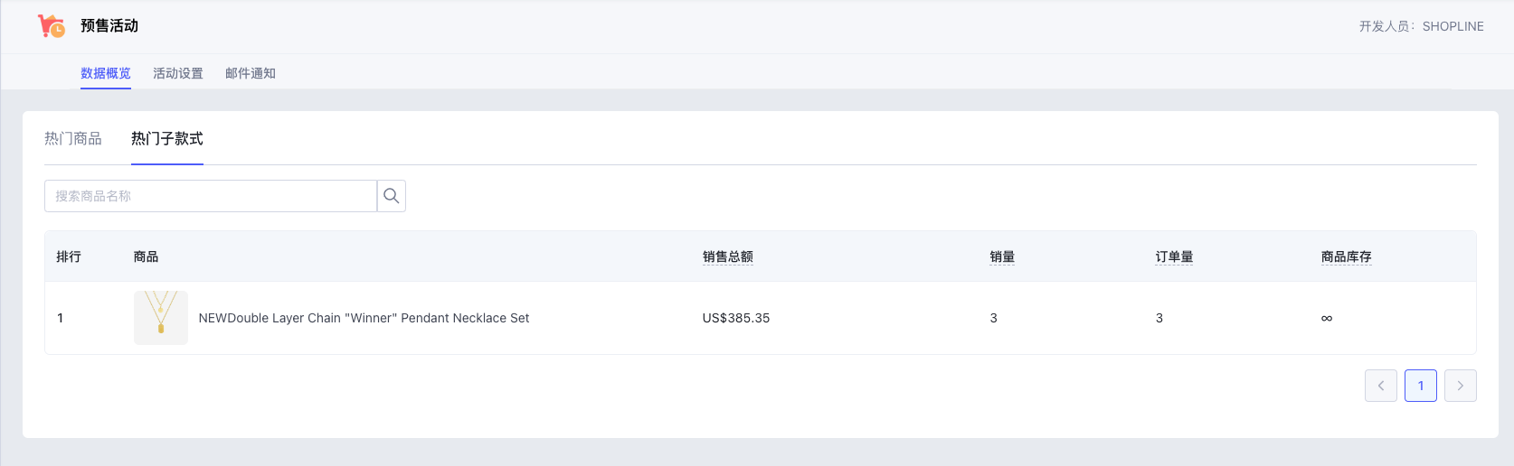Viewport: 1514px width, 466px height.
Task: Click the magnifier search icon
Action: click(392, 196)
